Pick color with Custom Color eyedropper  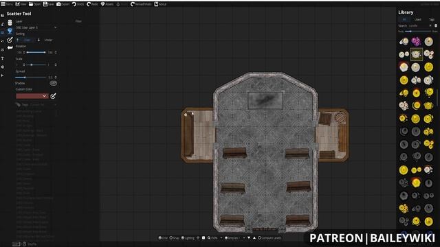(x=53, y=96)
